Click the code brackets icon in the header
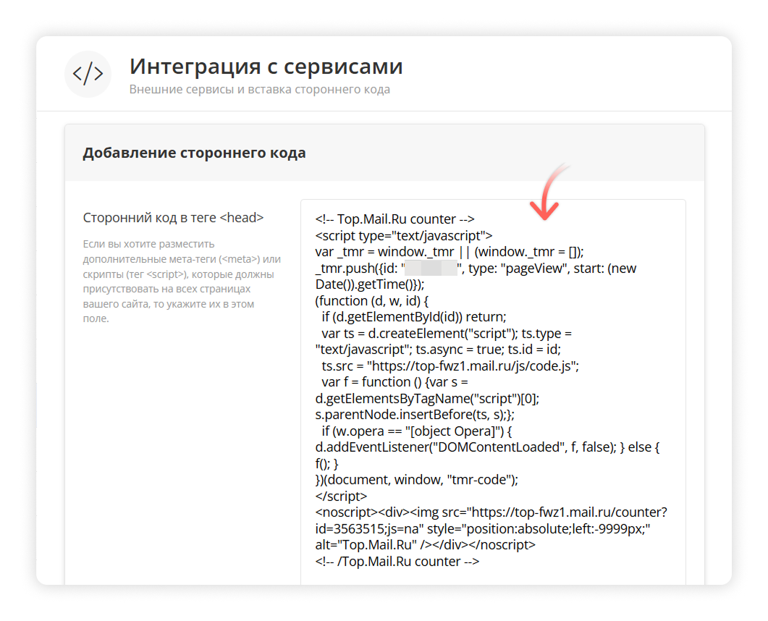Image resolution: width=768 pixels, height=621 pixels. [x=88, y=74]
